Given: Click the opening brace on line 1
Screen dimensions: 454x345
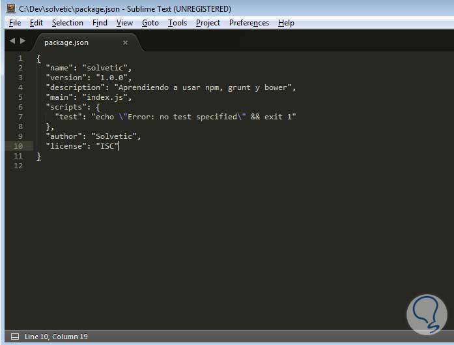Looking at the screenshot, I should [x=39, y=59].
